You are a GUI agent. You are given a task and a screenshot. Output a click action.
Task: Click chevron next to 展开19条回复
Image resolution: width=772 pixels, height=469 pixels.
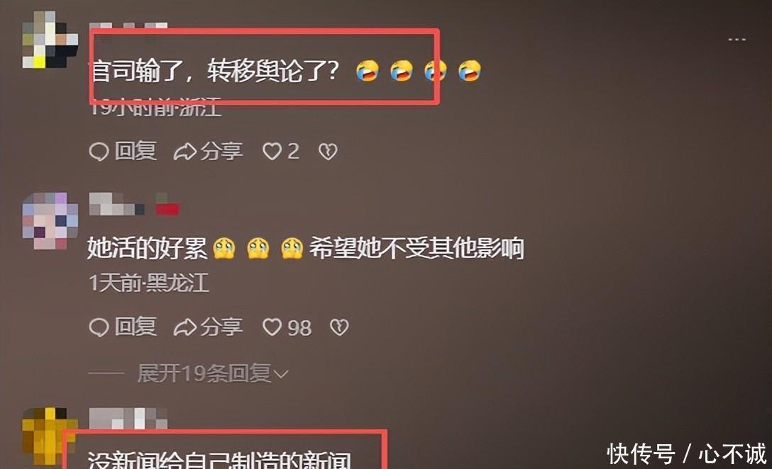click(281, 375)
